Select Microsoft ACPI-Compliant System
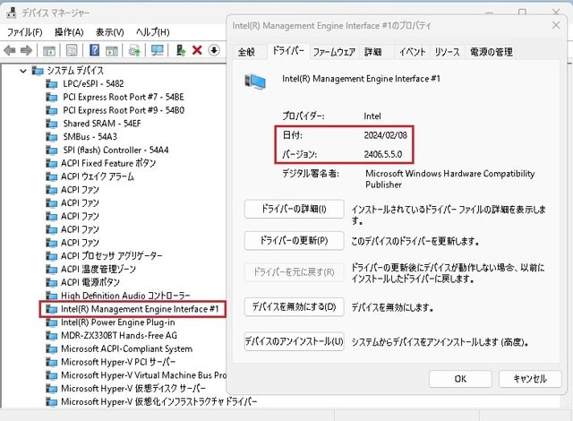The height and width of the screenshot is (421, 573). pyautogui.click(x=126, y=348)
